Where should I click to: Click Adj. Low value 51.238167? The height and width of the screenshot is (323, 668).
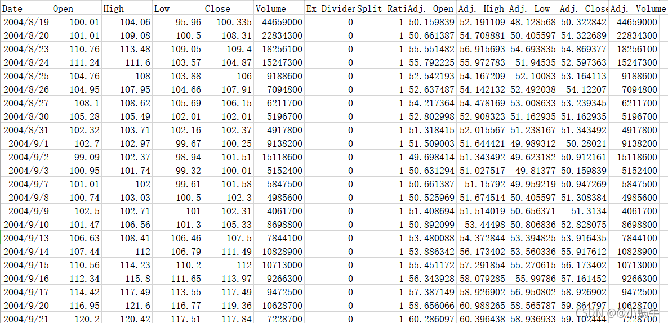[533, 130]
